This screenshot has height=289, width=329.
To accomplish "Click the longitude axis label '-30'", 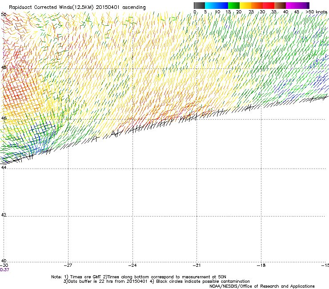I will coord(4,265).
